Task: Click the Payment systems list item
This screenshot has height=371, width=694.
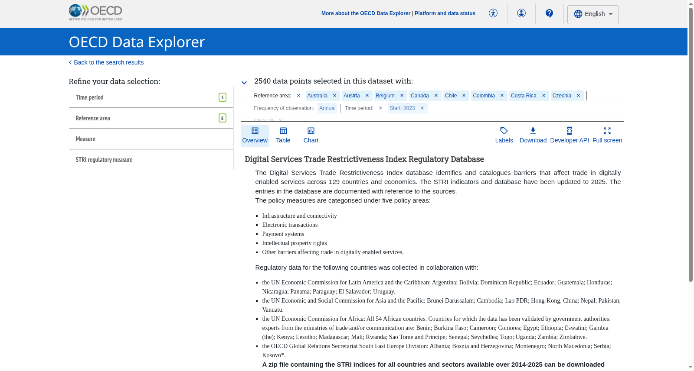Action: point(283,234)
